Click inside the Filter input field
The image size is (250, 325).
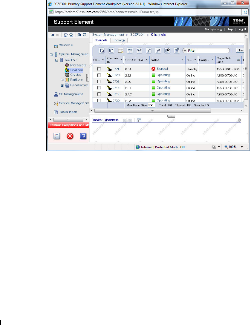click(x=208, y=51)
